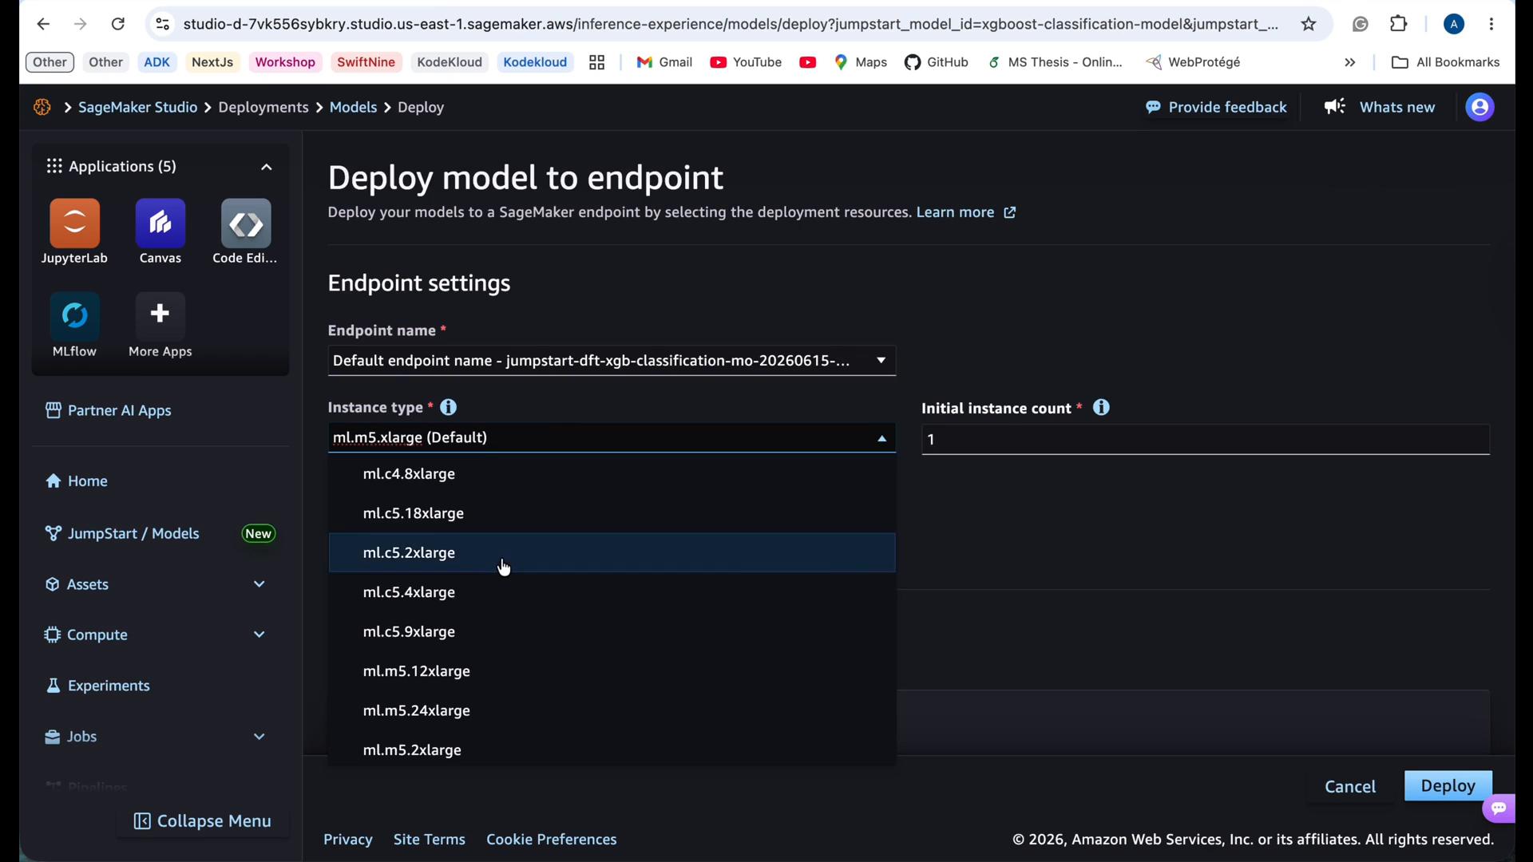
Task: Expand the Jobs section
Action: click(x=259, y=737)
